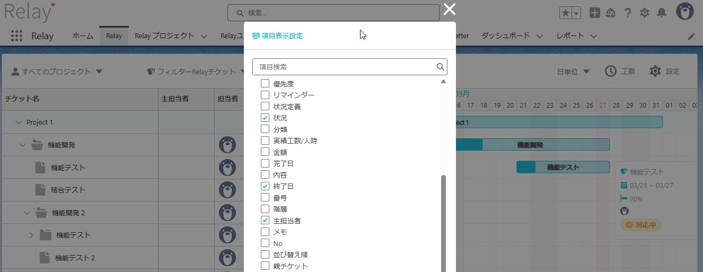
Task: Click the file icon for 結合テスト
Action: coord(40,189)
